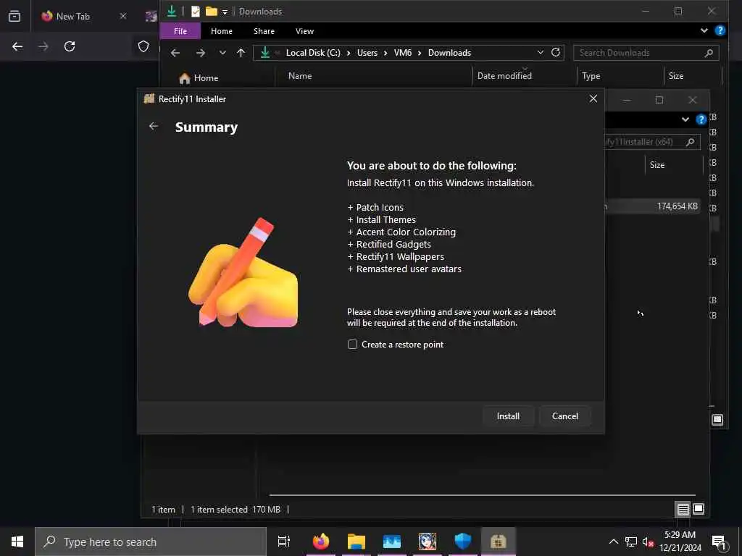Close the Rectify11 Installer dialog
Image resolution: width=742 pixels, height=556 pixels.
point(593,98)
